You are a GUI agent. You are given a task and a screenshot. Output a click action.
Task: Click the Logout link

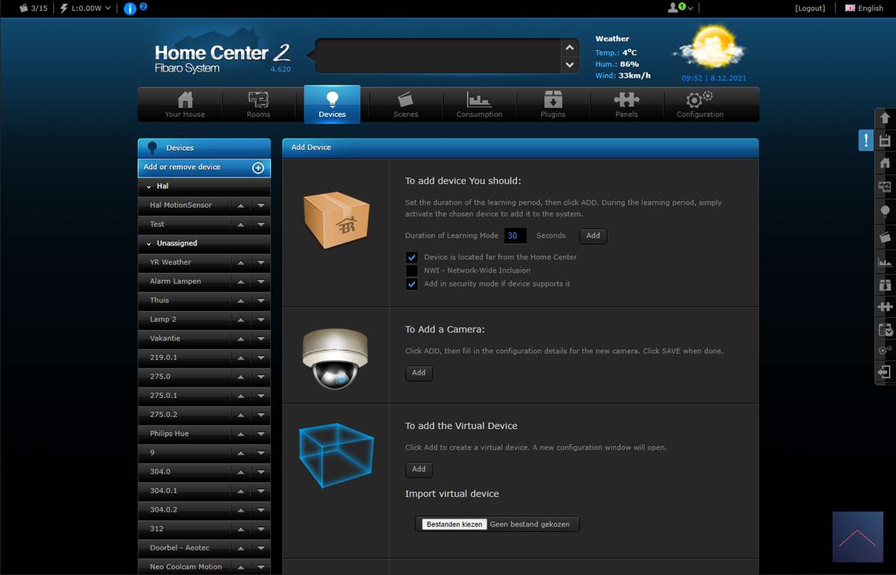coord(810,8)
